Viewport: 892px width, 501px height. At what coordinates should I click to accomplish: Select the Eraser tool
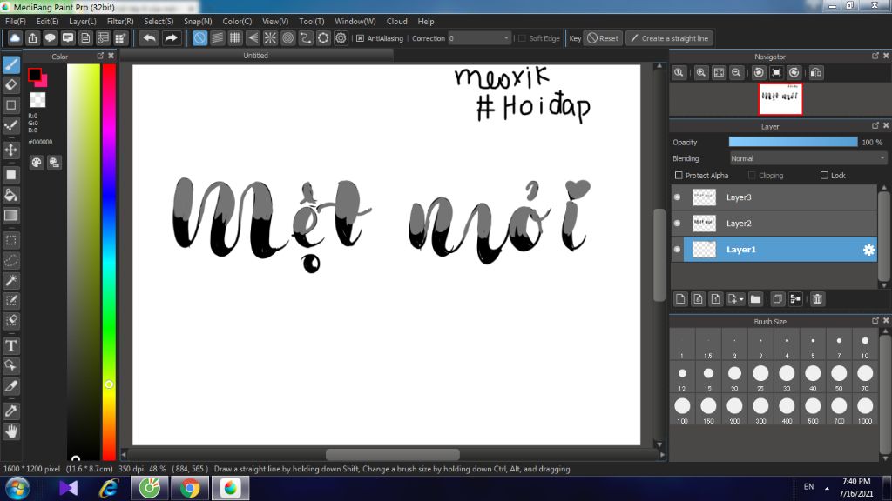[10, 84]
